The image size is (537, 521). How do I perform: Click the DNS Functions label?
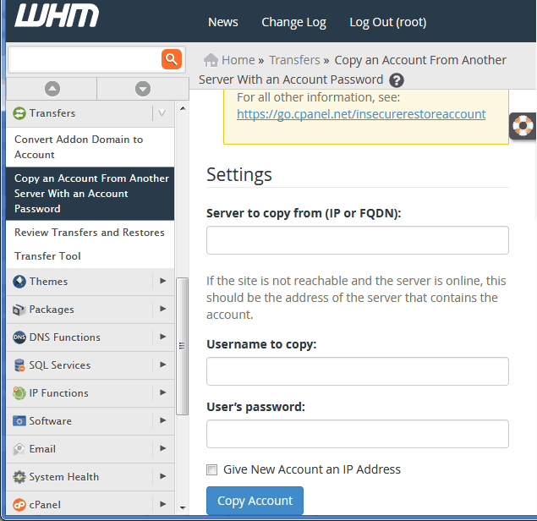coord(65,337)
